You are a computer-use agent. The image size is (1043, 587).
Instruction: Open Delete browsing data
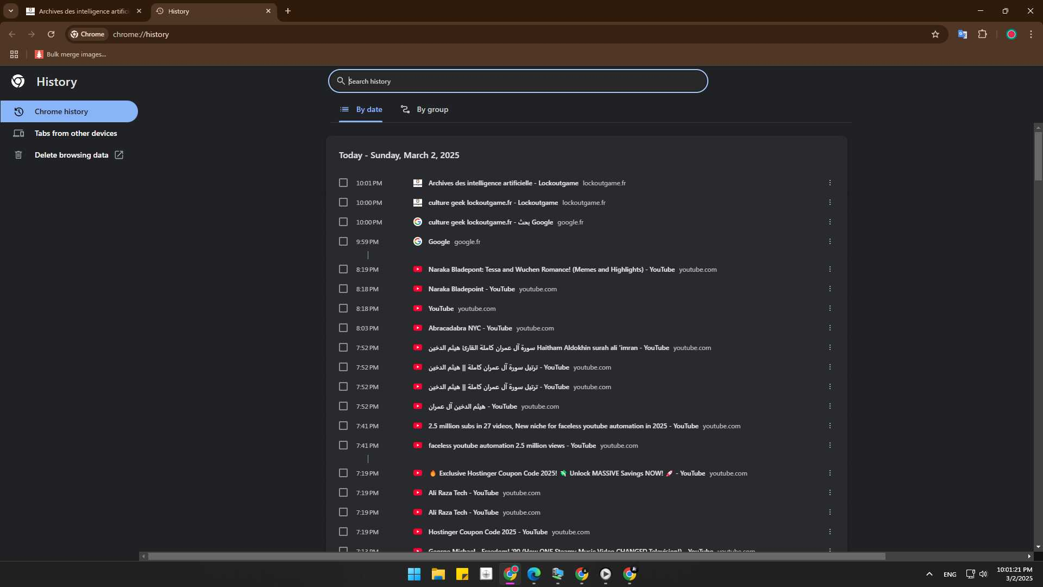tap(69, 155)
